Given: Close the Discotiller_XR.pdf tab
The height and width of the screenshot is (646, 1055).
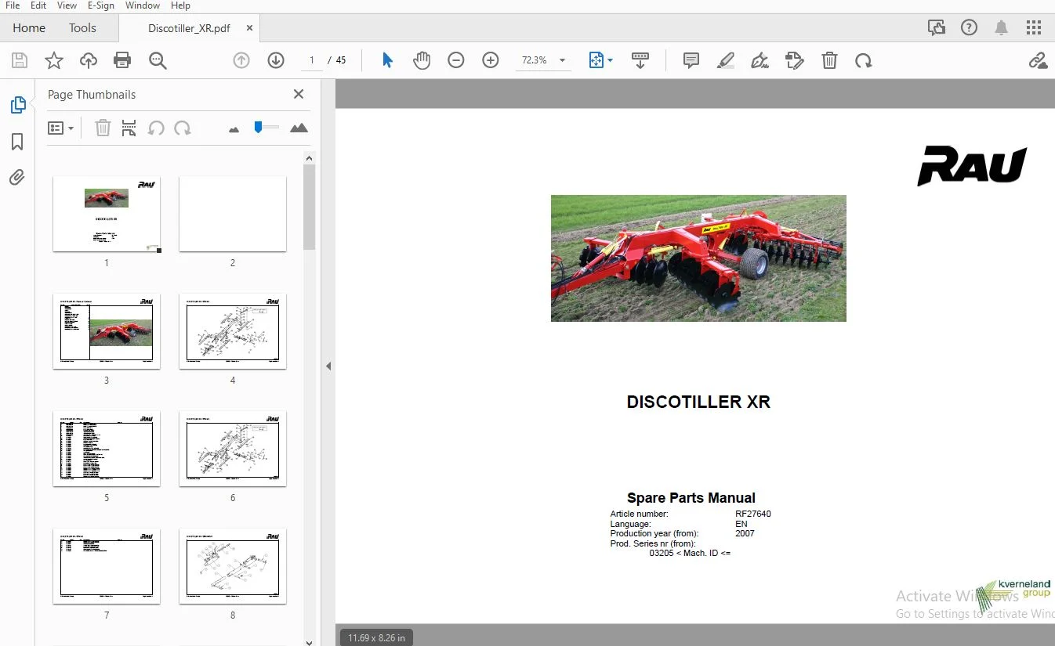Looking at the screenshot, I should point(249,28).
